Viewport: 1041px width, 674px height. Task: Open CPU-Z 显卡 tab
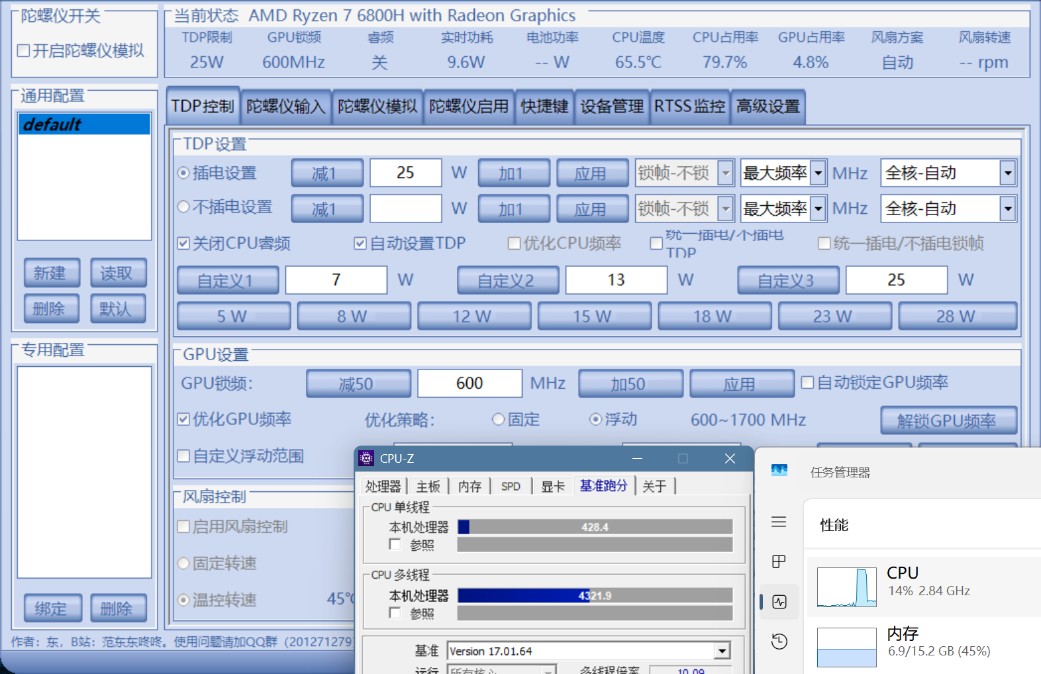(x=553, y=487)
